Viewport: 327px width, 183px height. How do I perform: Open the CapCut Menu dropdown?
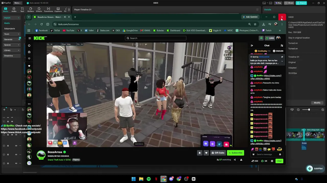pyautogui.click(x=18, y=3)
